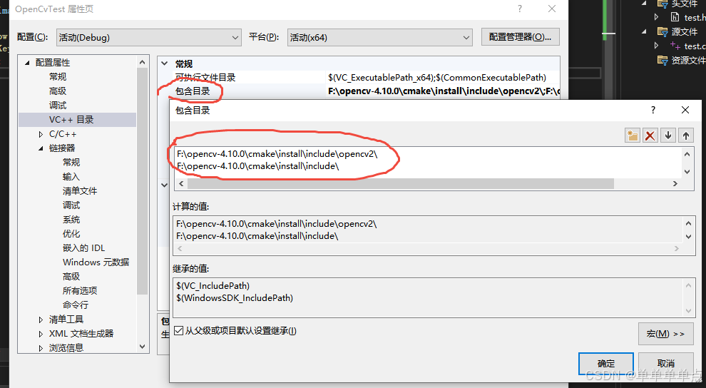Cancel with the 取消 button
Image resolution: width=706 pixels, height=388 pixels.
(x=666, y=363)
